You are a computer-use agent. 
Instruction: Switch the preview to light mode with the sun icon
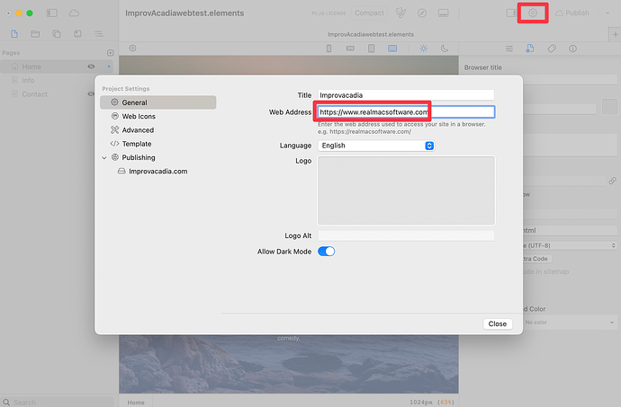pos(423,49)
